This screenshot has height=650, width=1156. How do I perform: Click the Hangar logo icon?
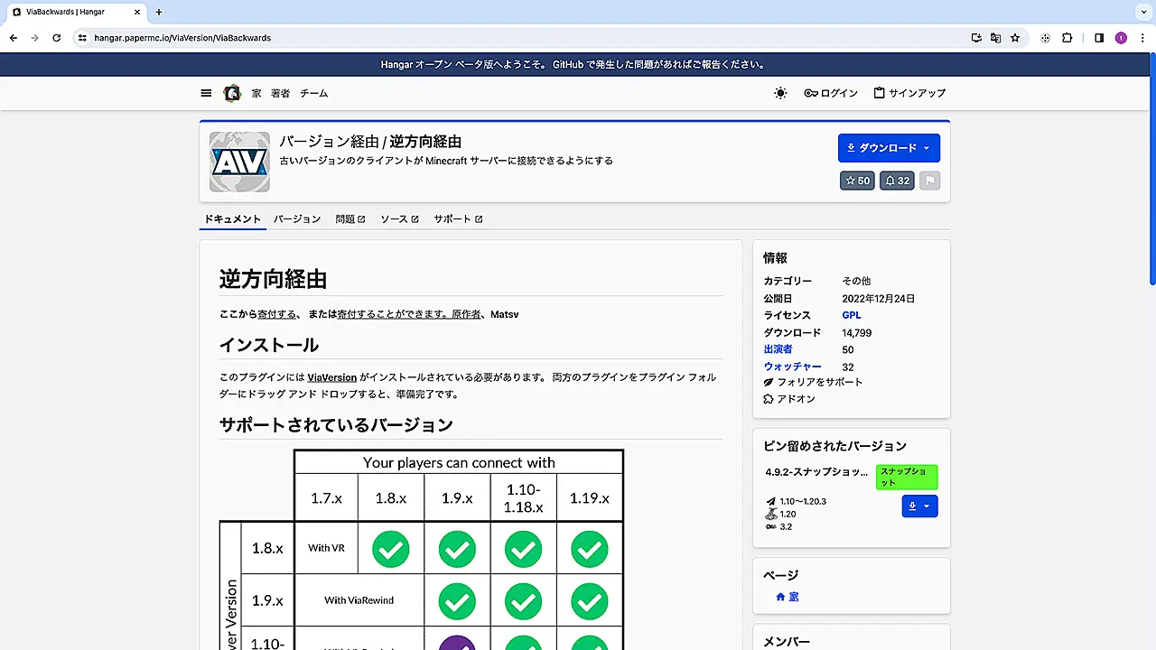coord(232,93)
